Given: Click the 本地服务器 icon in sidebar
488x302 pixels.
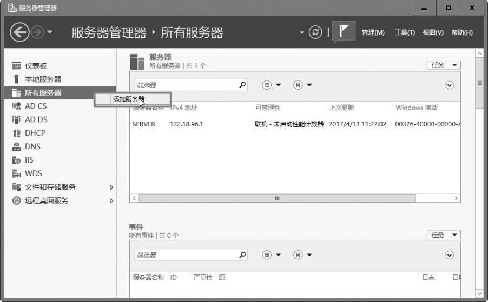Looking at the screenshot, I should (x=16, y=79).
